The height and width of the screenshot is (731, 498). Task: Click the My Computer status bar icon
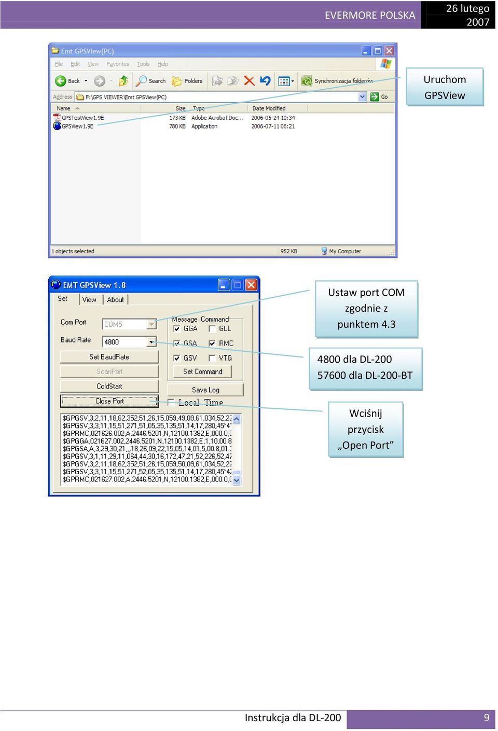[324, 251]
